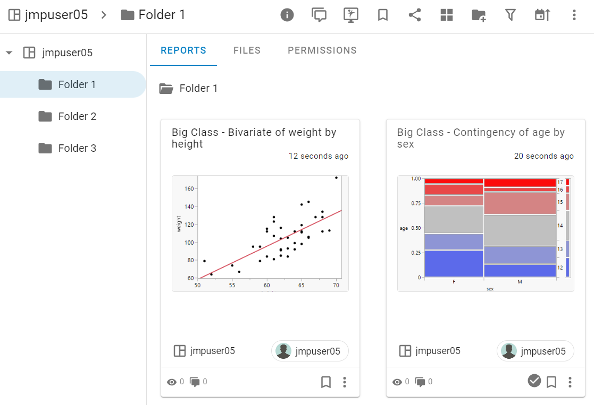Open the toolbar overflow three-dot menu

tap(574, 15)
